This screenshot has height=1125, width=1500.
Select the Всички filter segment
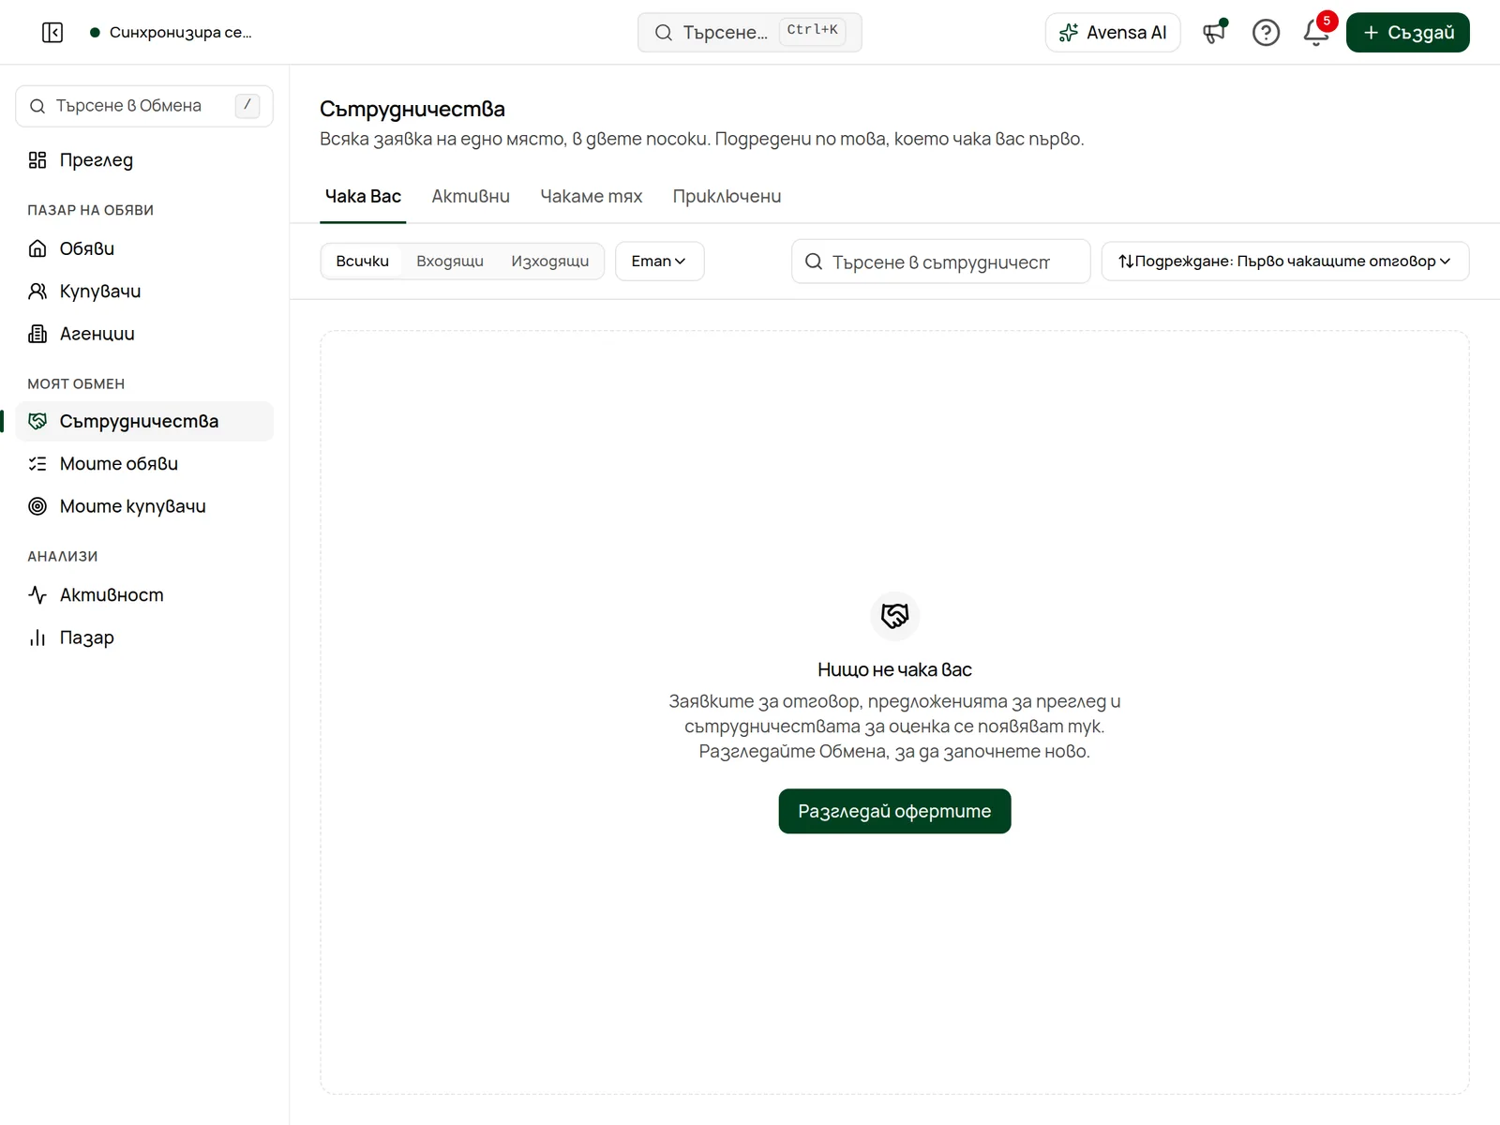pos(363,262)
